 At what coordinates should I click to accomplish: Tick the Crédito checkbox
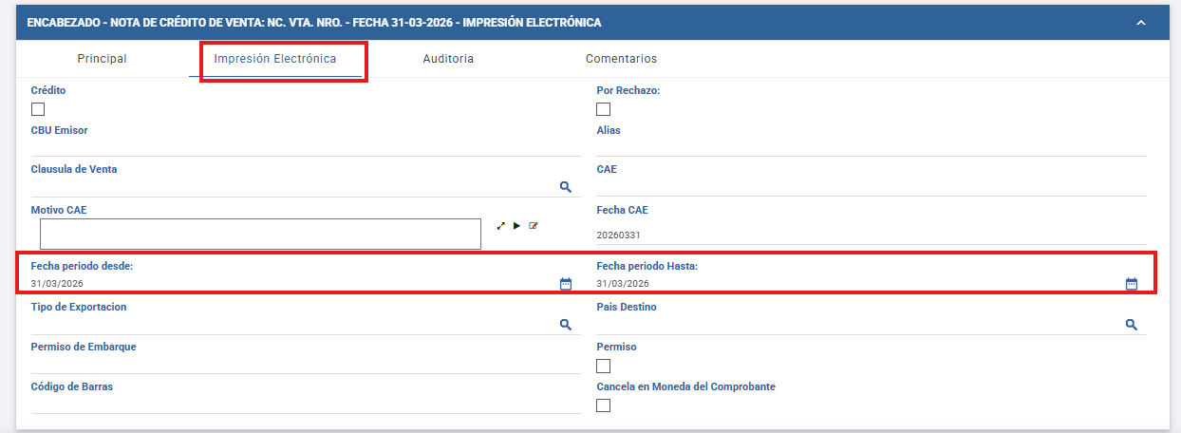(38, 109)
